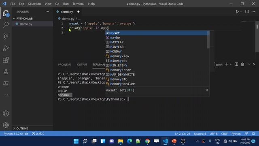Open the notifications bell in status bar
This screenshot has width=259, height=146.
coord(254,133)
